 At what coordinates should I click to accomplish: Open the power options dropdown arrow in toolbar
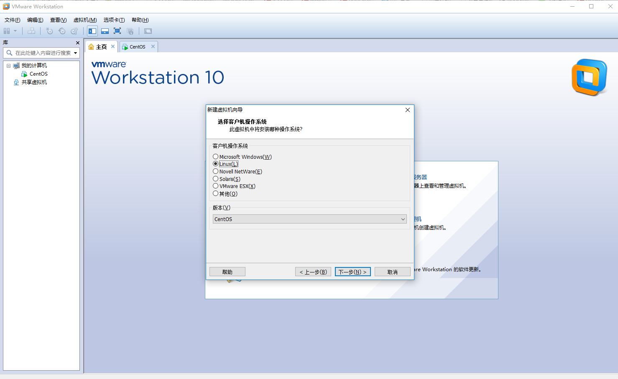pos(15,31)
